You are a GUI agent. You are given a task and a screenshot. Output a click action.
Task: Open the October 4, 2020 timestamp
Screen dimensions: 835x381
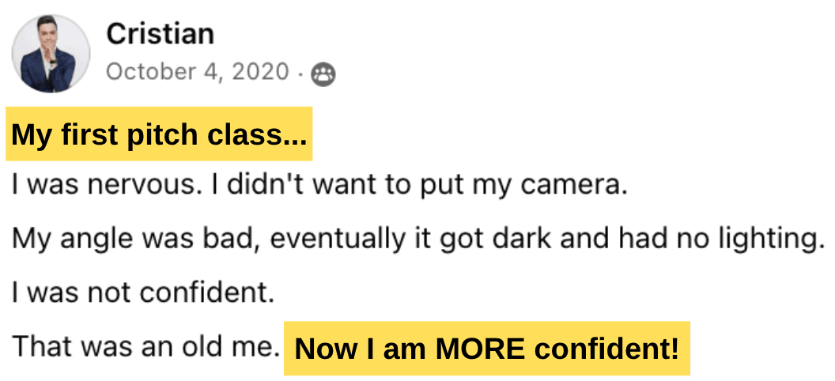[198, 73]
